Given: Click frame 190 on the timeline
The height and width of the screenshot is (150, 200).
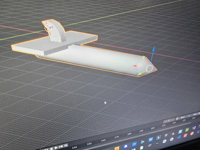Looking at the screenshot, I should 141,131.
